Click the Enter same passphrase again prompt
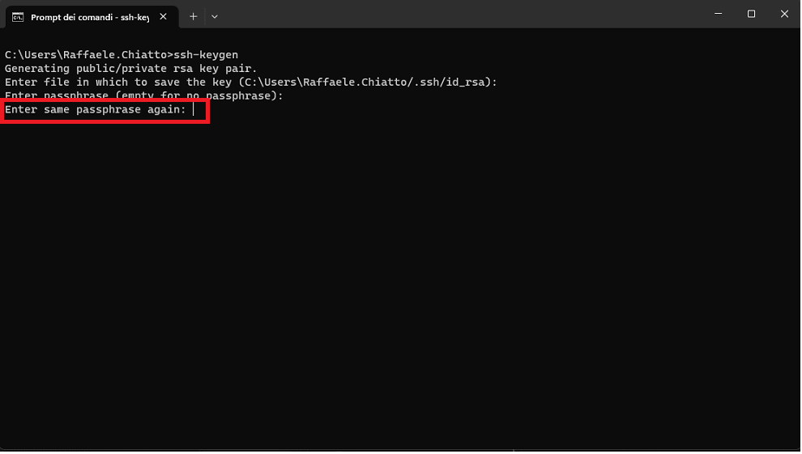Screen dimensions: 802x454 95,109
